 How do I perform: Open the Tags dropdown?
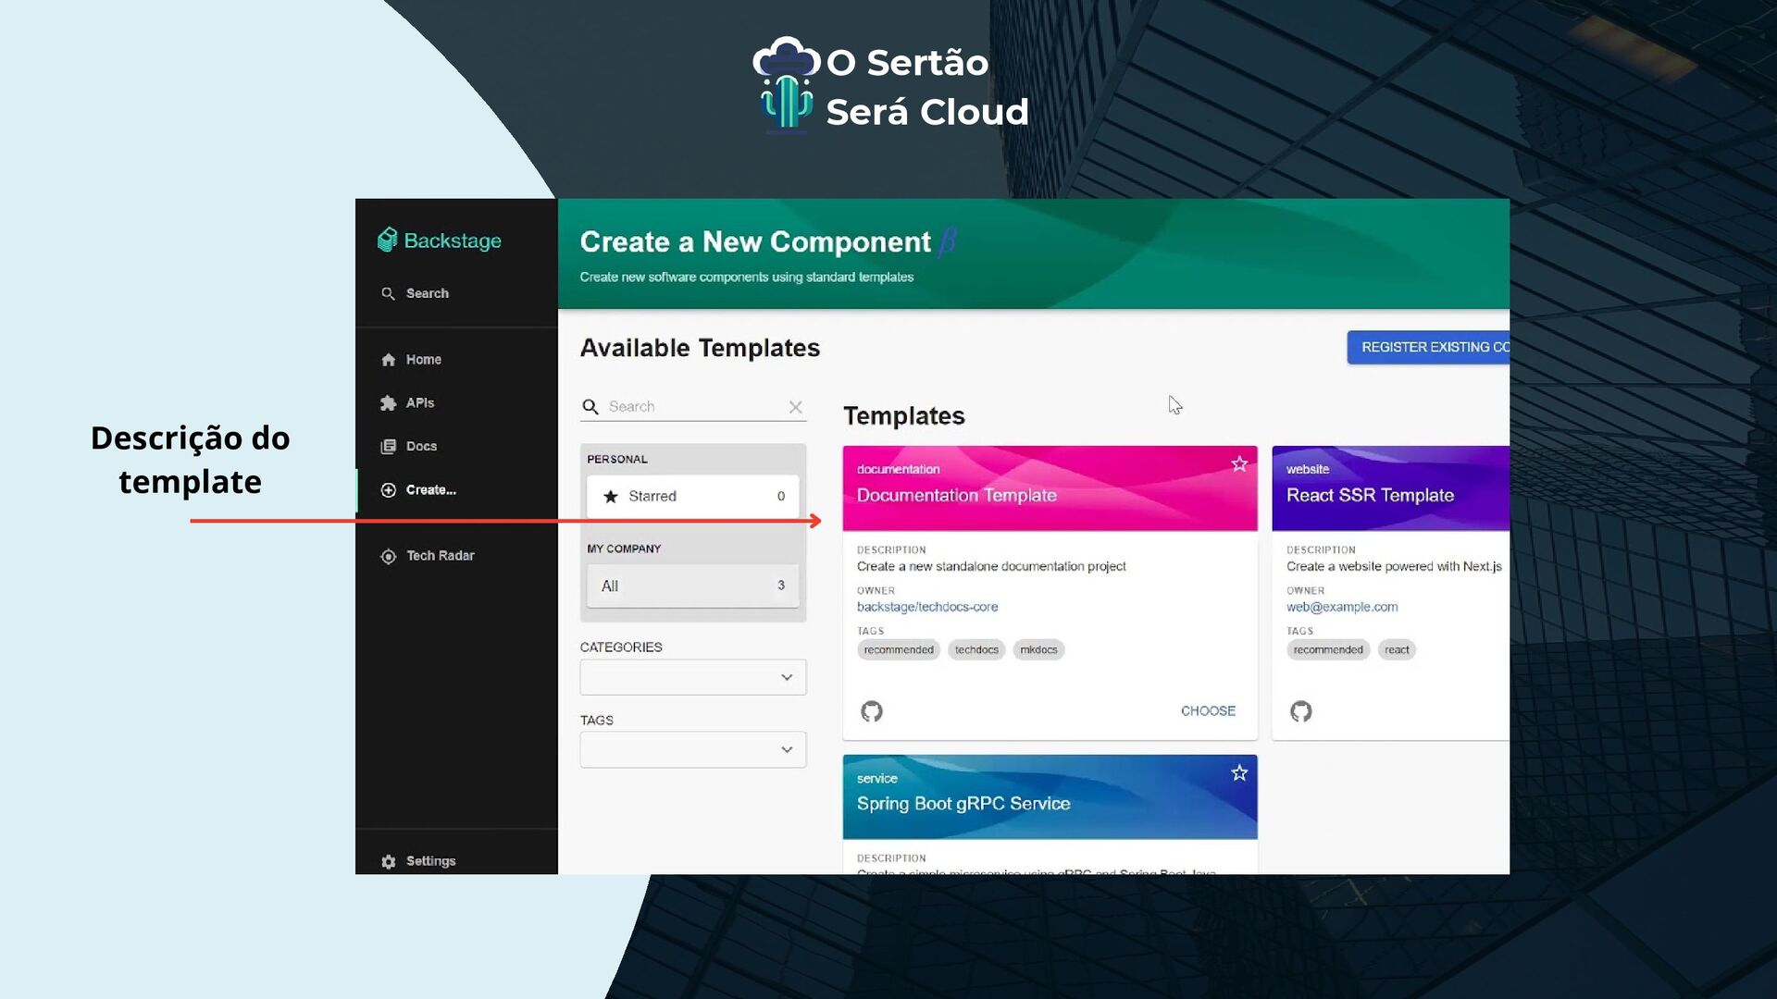pos(692,750)
